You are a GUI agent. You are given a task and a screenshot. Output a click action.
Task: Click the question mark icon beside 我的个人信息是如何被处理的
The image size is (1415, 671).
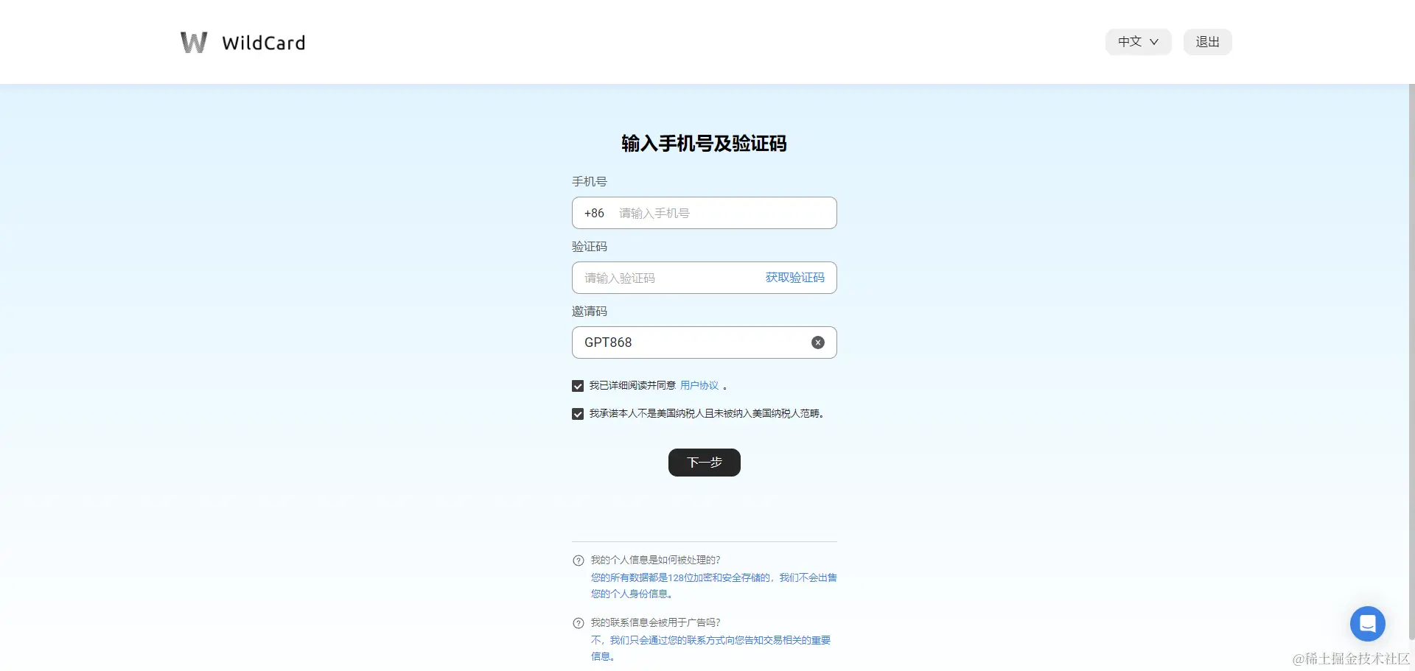pyautogui.click(x=579, y=561)
